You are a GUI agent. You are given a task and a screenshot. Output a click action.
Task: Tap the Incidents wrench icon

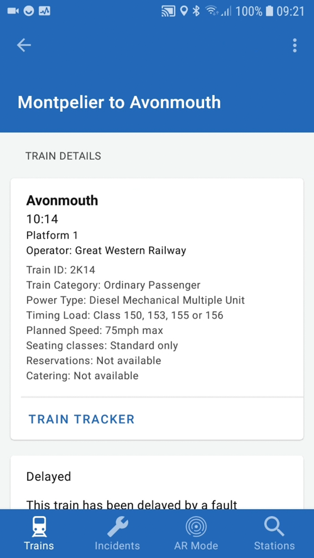tap(117, 527)
